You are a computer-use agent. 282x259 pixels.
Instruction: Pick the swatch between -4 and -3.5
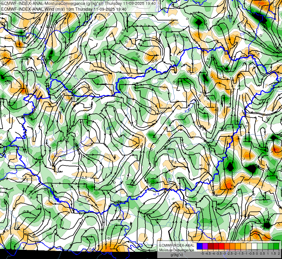click(x=216, y=246)
